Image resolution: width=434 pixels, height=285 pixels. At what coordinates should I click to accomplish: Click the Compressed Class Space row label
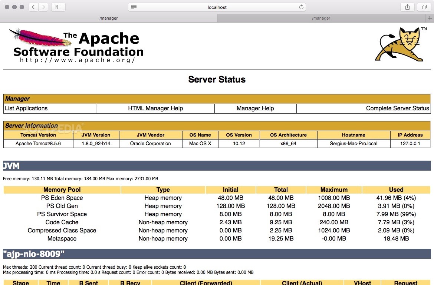[62, 230]
